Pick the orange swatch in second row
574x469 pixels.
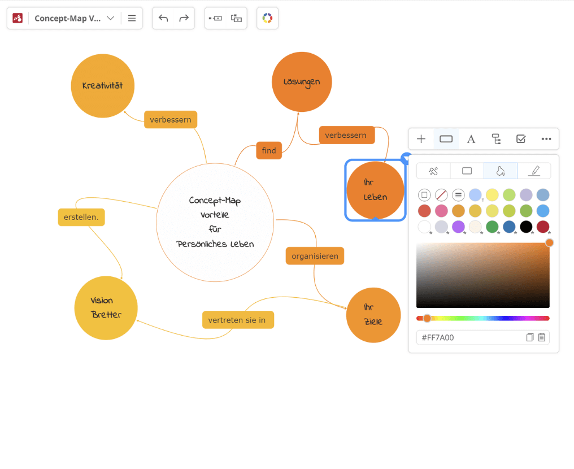[x=458, y=211]
